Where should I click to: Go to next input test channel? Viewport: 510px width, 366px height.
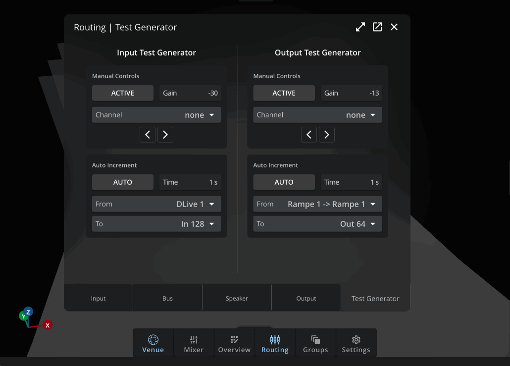pos(165,135)
